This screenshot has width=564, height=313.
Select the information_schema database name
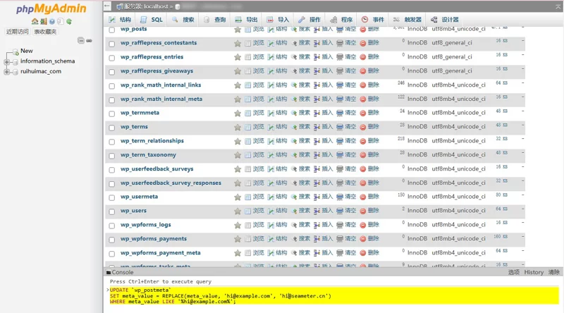coord(47,61)
